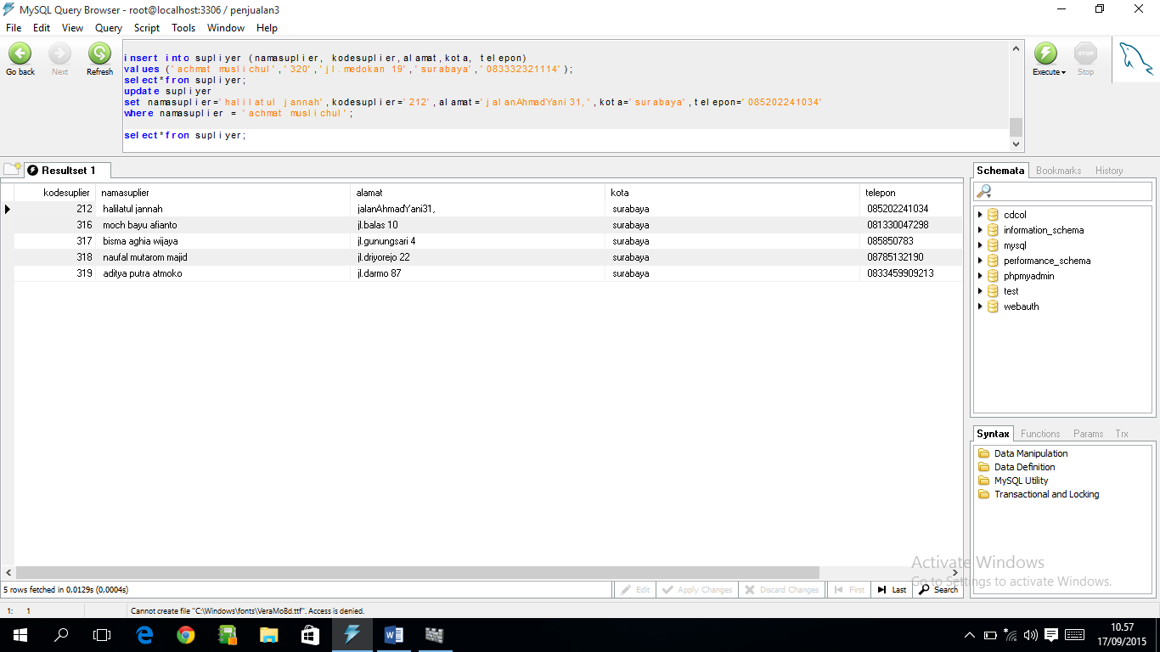Select the 'moch bayu afianto' cell
The image size is (1160, 652).
pyautogui.click(x=222, y=225)
